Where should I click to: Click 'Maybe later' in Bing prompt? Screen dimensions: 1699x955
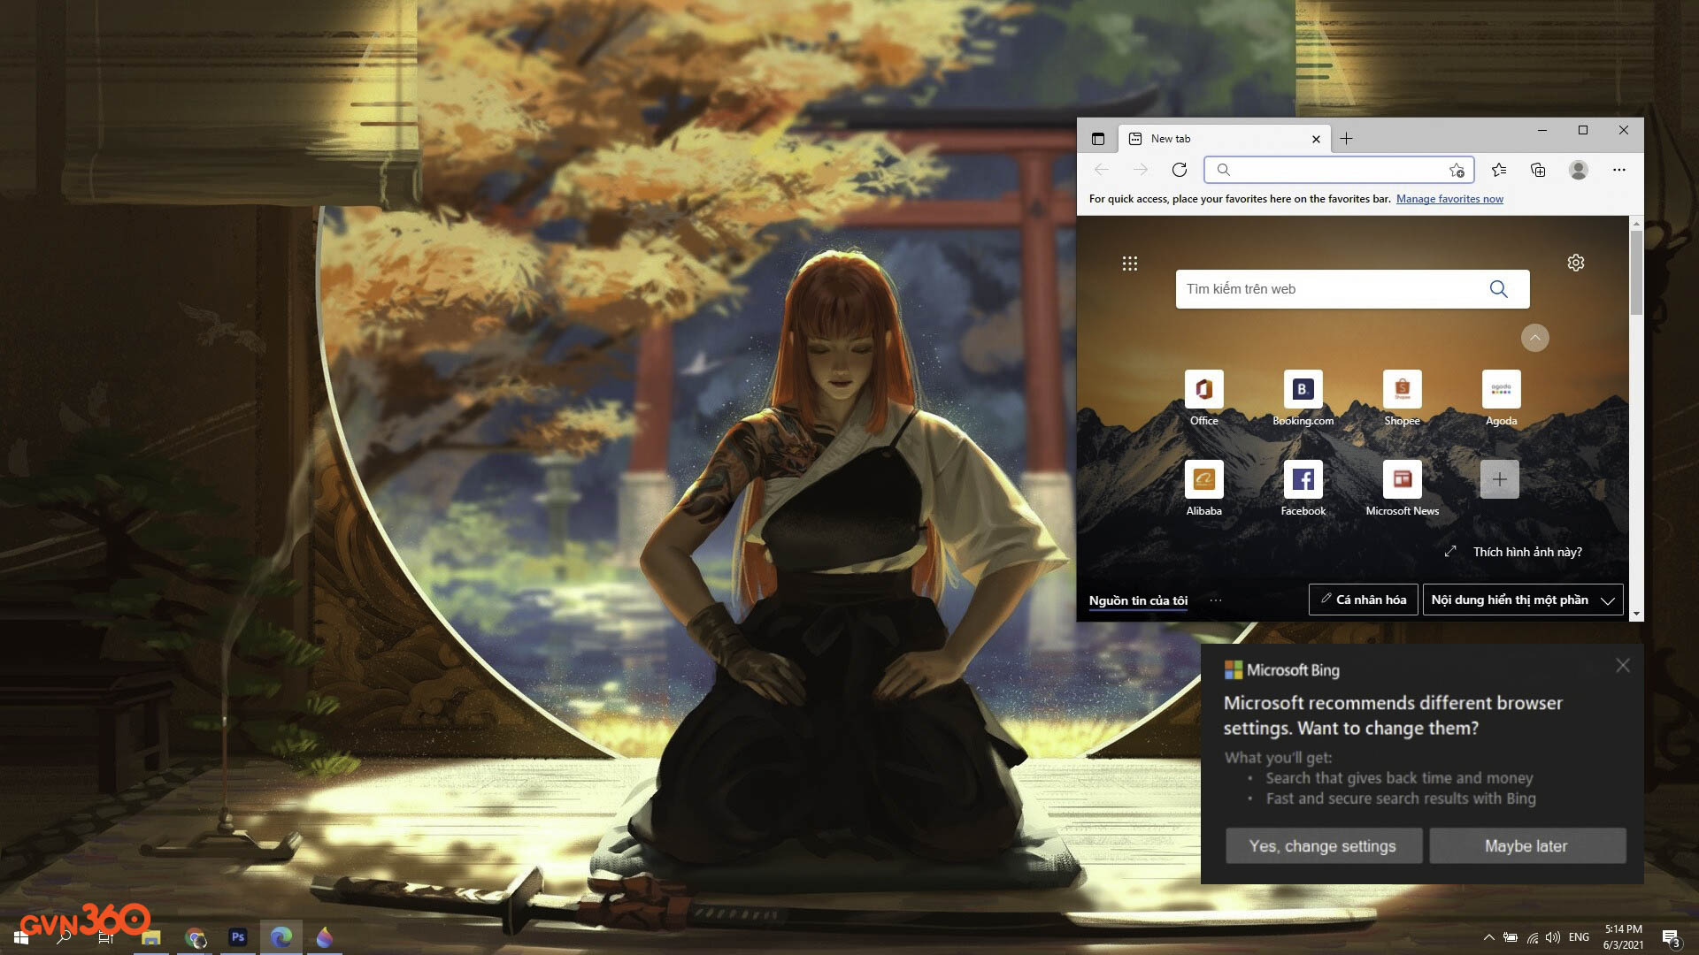1527,846
